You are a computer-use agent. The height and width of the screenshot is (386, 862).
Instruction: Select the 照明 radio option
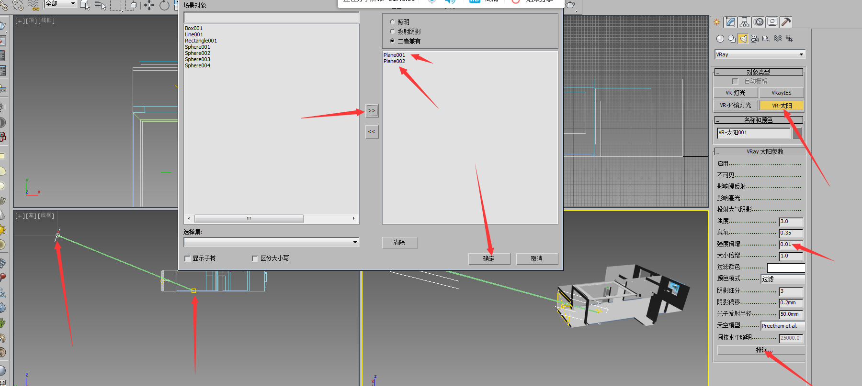[x=393, y=22]
